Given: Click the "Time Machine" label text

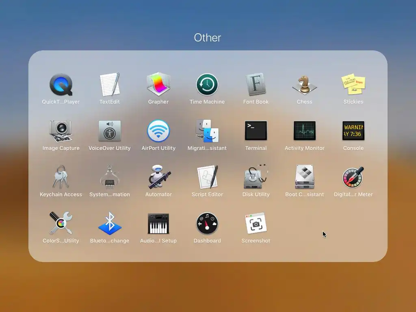Looking at the screenshot, I should [207, 102].
